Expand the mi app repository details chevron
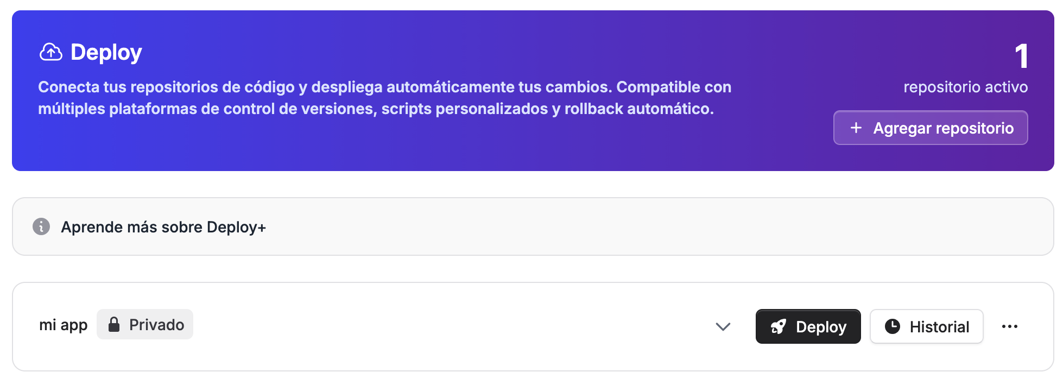The image size is (1063, 391). coord(723,326)
